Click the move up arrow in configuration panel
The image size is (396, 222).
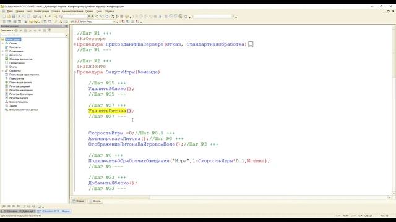[x=35, y=30]
